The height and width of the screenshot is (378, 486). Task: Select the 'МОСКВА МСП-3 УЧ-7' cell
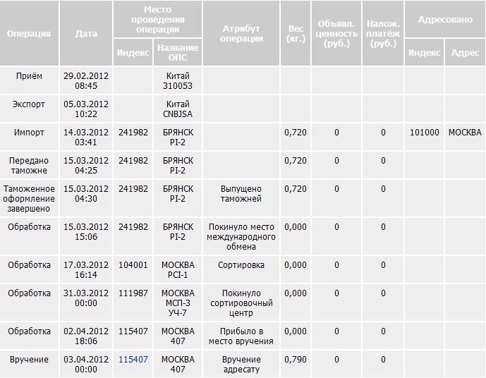178,303
